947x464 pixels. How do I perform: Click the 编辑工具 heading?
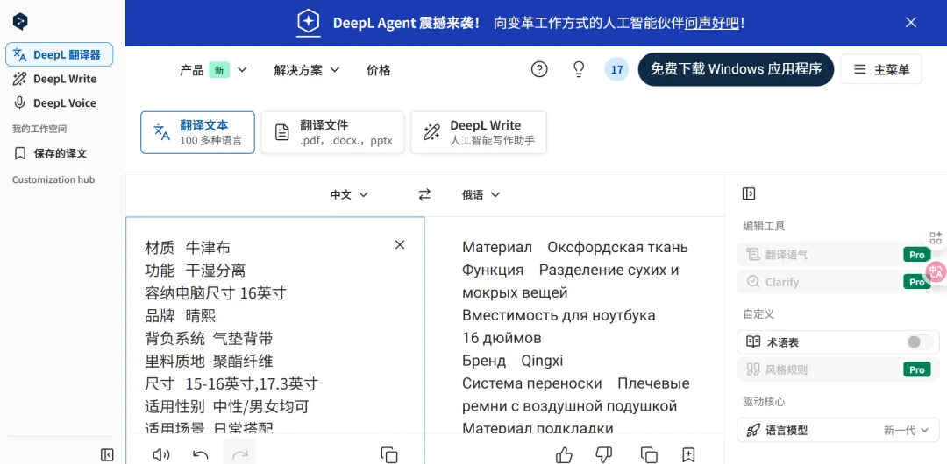(764, 226)
